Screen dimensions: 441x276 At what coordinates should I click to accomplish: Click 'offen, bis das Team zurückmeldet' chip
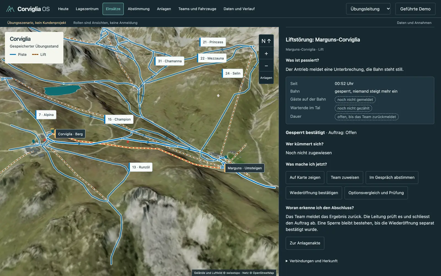tap(367, 117)
